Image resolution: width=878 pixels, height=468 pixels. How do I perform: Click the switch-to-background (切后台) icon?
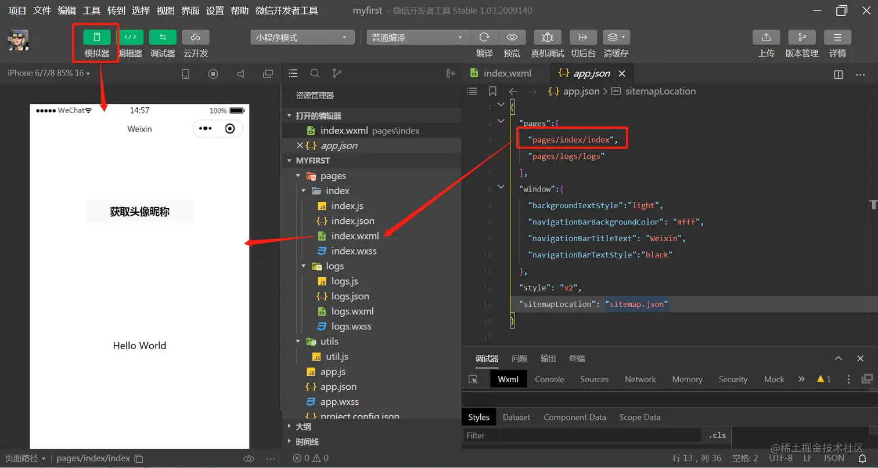click(583, 37)
